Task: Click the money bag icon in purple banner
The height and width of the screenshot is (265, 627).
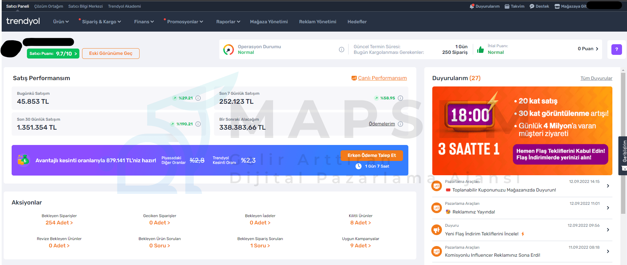Action: [x=24, y=160]
